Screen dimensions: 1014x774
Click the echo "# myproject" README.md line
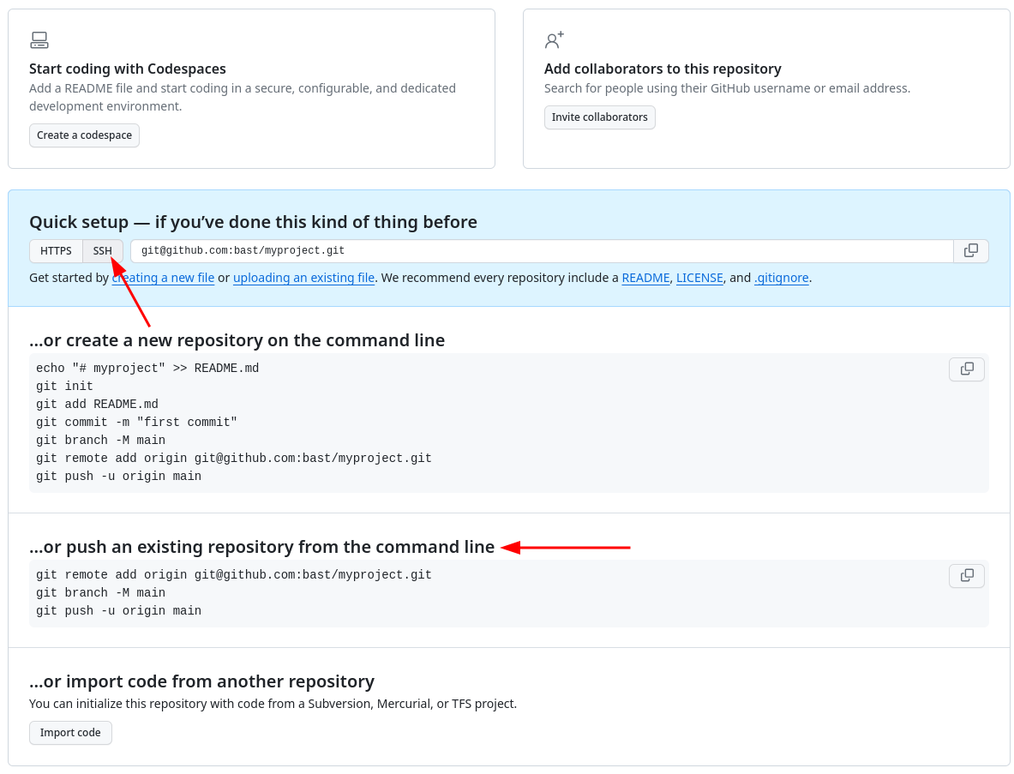click(147, 369)
